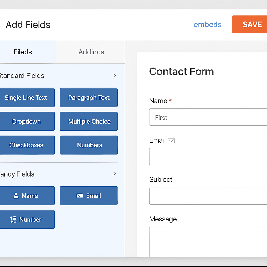Add a Numbers field
Image resolution: width=267 pixels, height=267 pixels.
pyautogui.click(x=89, y=145)
